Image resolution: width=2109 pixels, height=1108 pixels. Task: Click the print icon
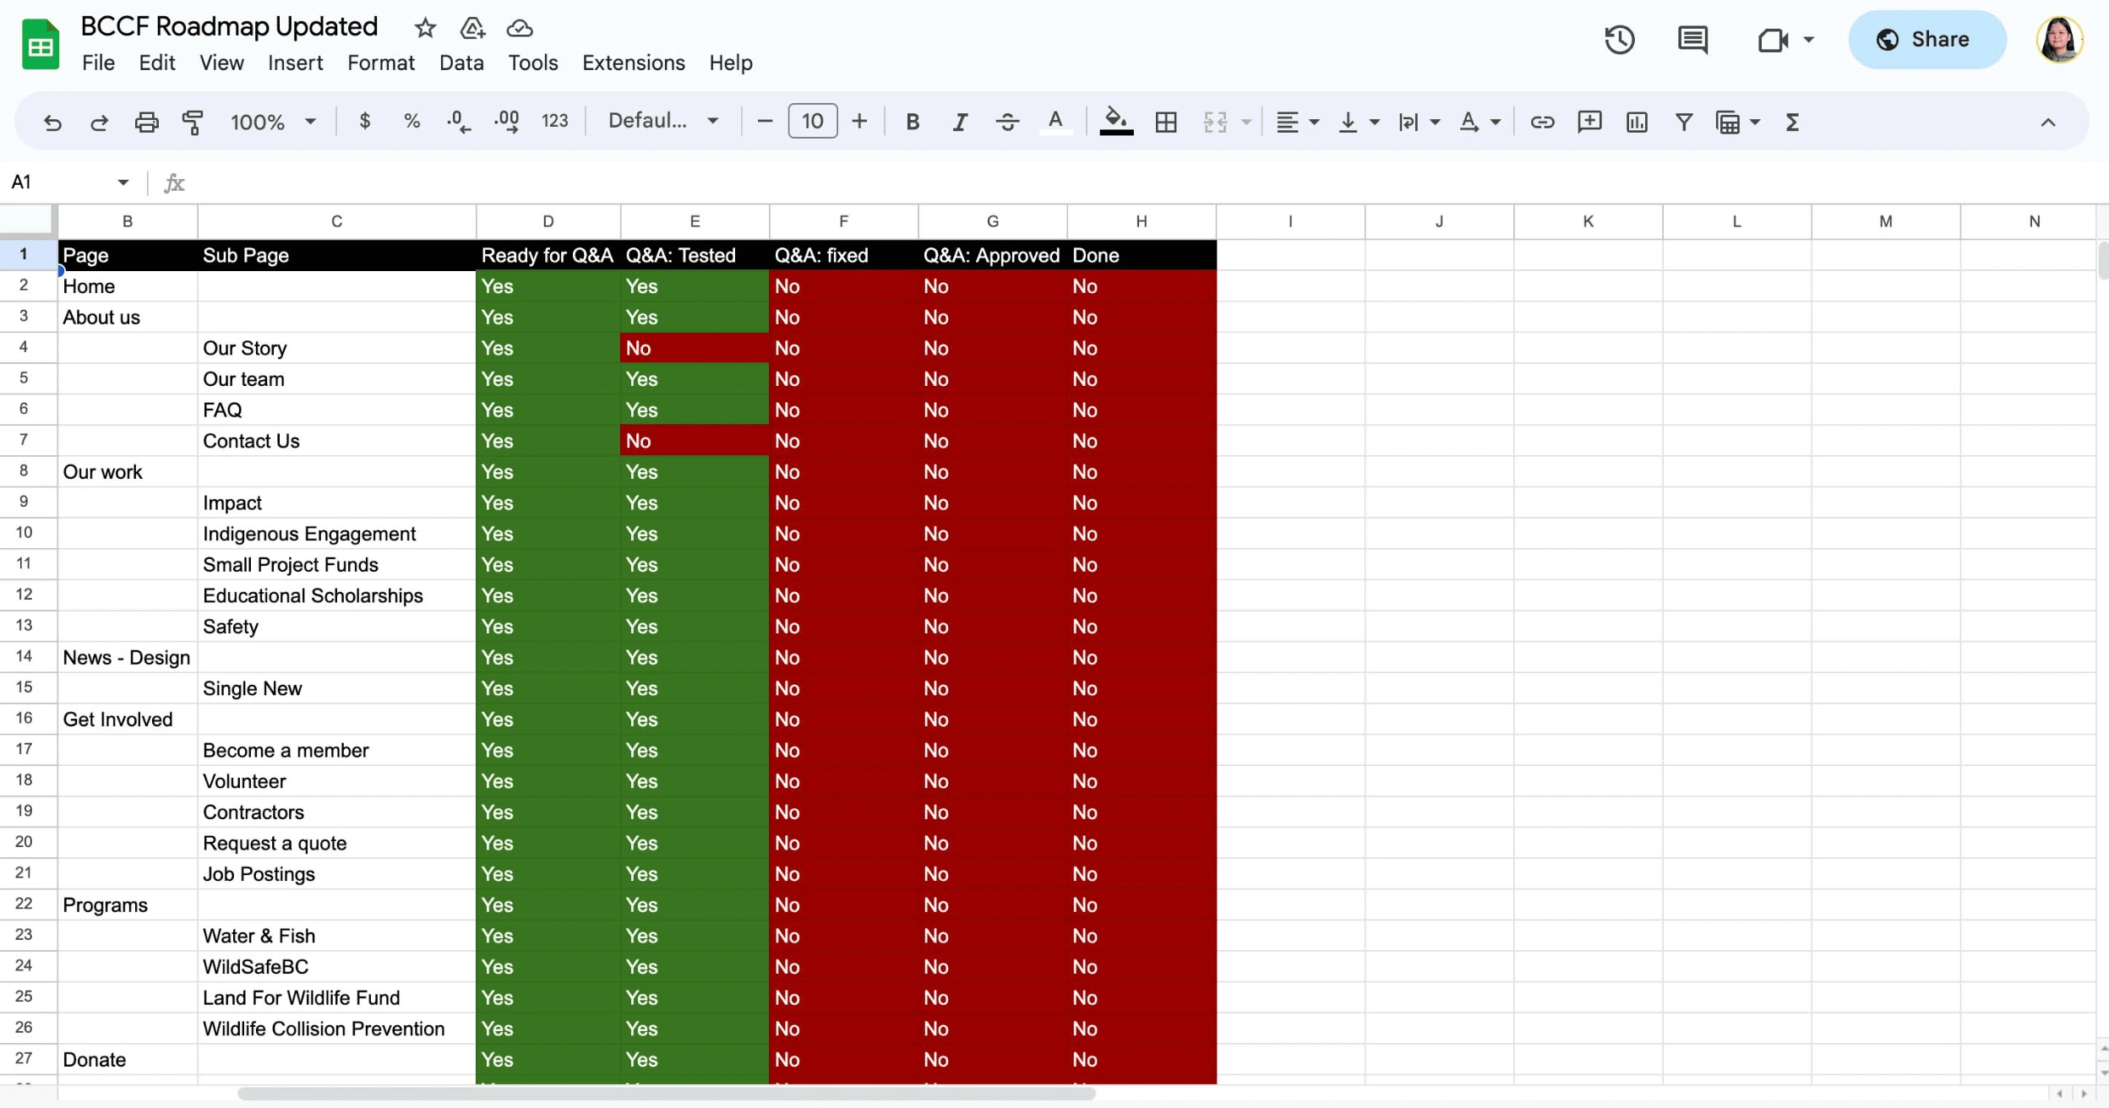(146, 122)
